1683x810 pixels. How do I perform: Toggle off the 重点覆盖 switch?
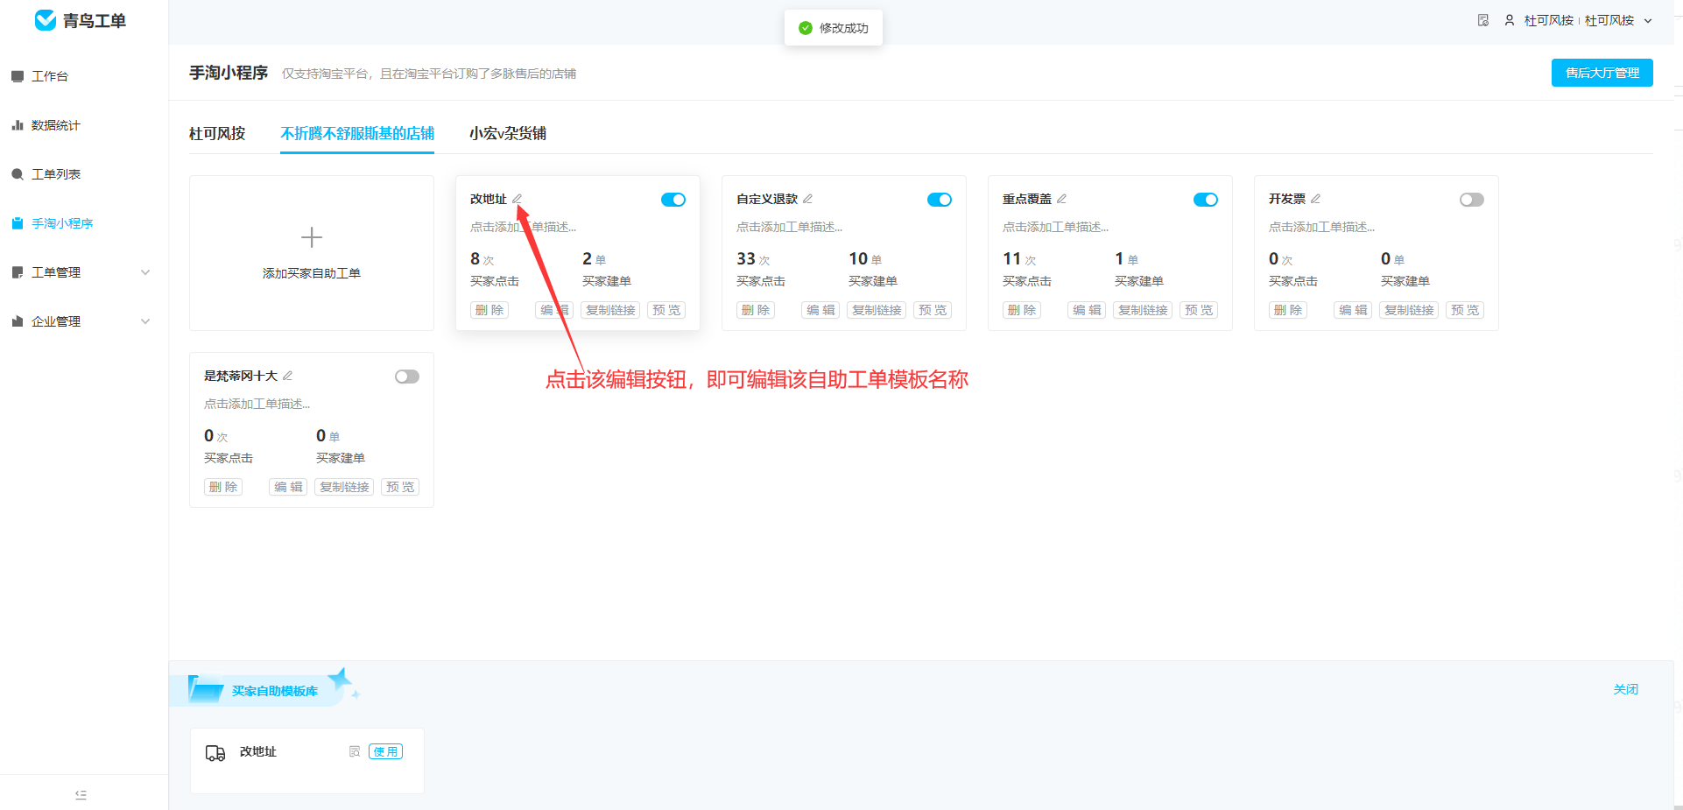click(1206, 200)
